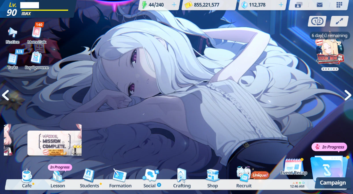
Task: Click the 6 day(s) remaining label
Action: pyautogui.click(x=329, y=35)
